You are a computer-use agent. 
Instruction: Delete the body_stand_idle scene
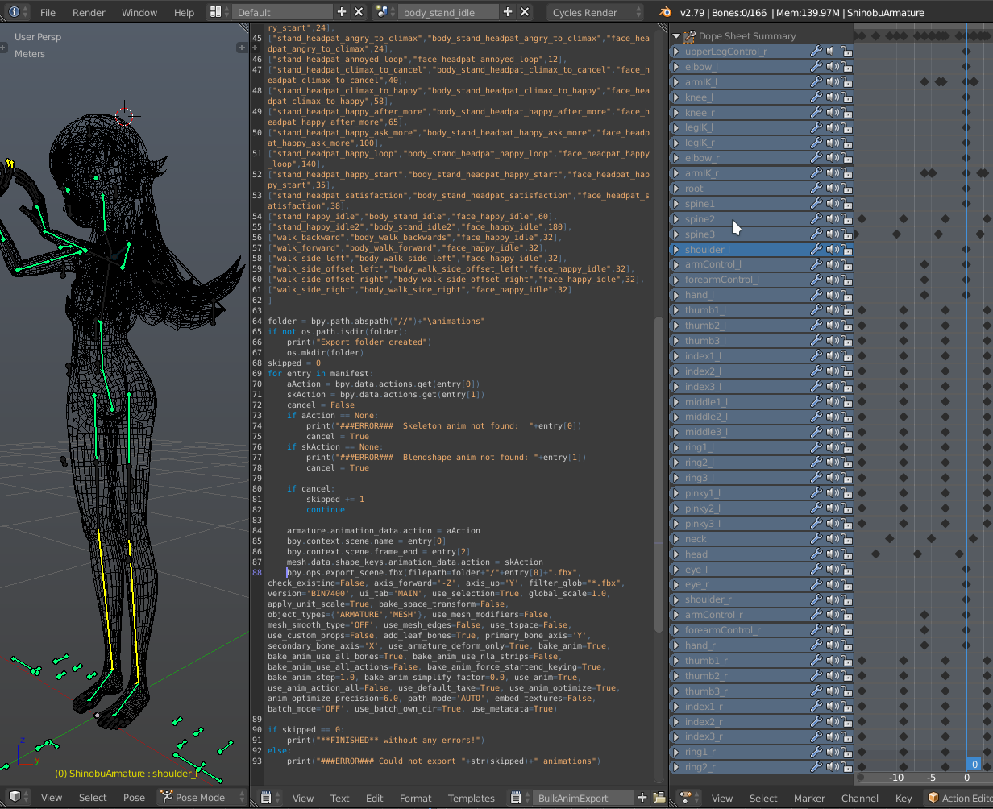pos(525,12)
